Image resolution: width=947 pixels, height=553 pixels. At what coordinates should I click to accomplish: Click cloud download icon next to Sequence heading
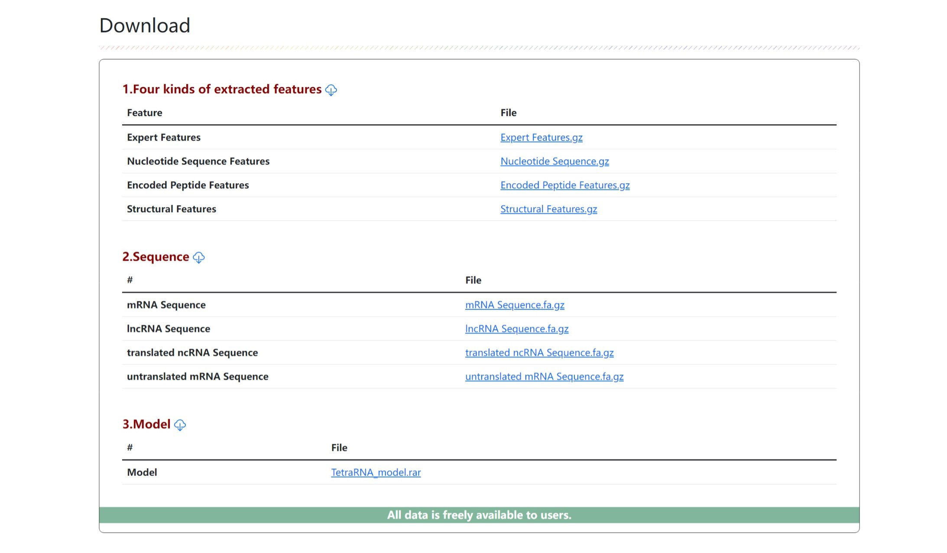click(198, 258)
